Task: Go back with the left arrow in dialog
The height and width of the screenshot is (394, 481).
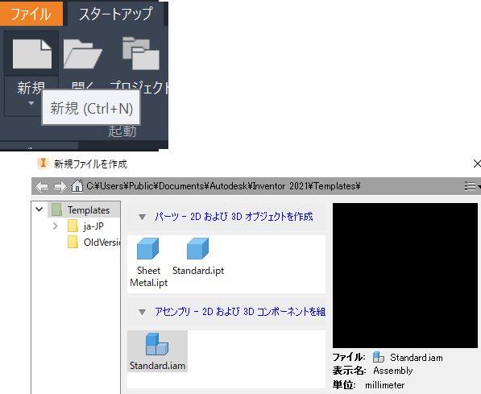Action: pyautogui.click(x=42, y=186)
